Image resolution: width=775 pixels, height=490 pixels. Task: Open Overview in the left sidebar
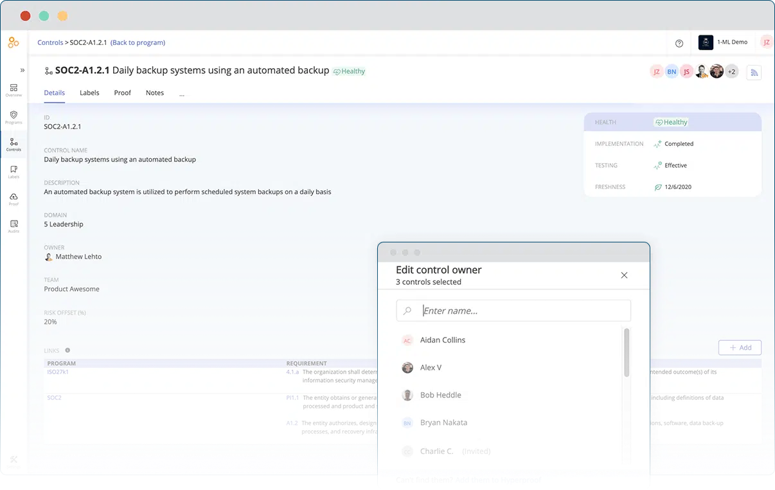[x=13, y=90]
